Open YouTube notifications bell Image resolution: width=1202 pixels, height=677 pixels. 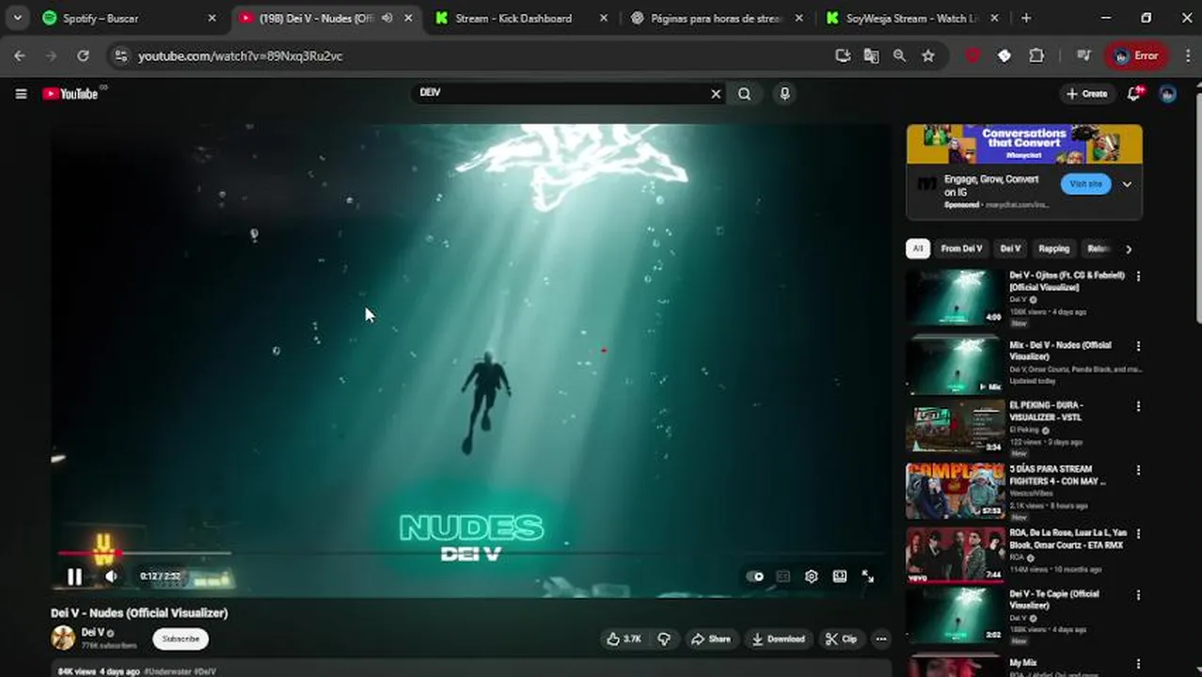click(x=1135, y=93)
